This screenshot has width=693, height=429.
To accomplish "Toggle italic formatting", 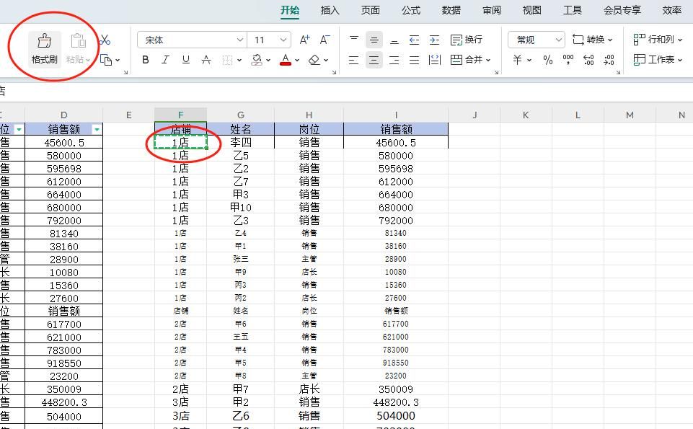I will pyautogui.click(x=164, y=60).
